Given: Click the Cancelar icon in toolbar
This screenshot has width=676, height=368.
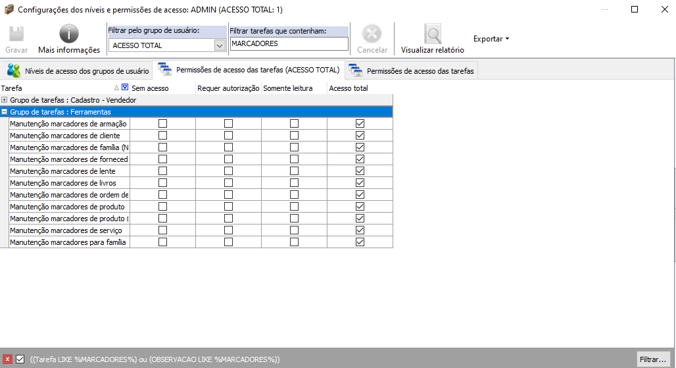Looking at the screenshot, I should pyautogui.click(x=372, y=34).
